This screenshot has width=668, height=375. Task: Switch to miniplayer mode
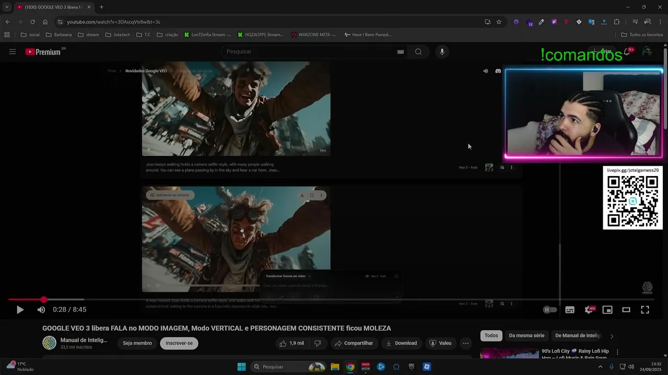pos(607,310)
